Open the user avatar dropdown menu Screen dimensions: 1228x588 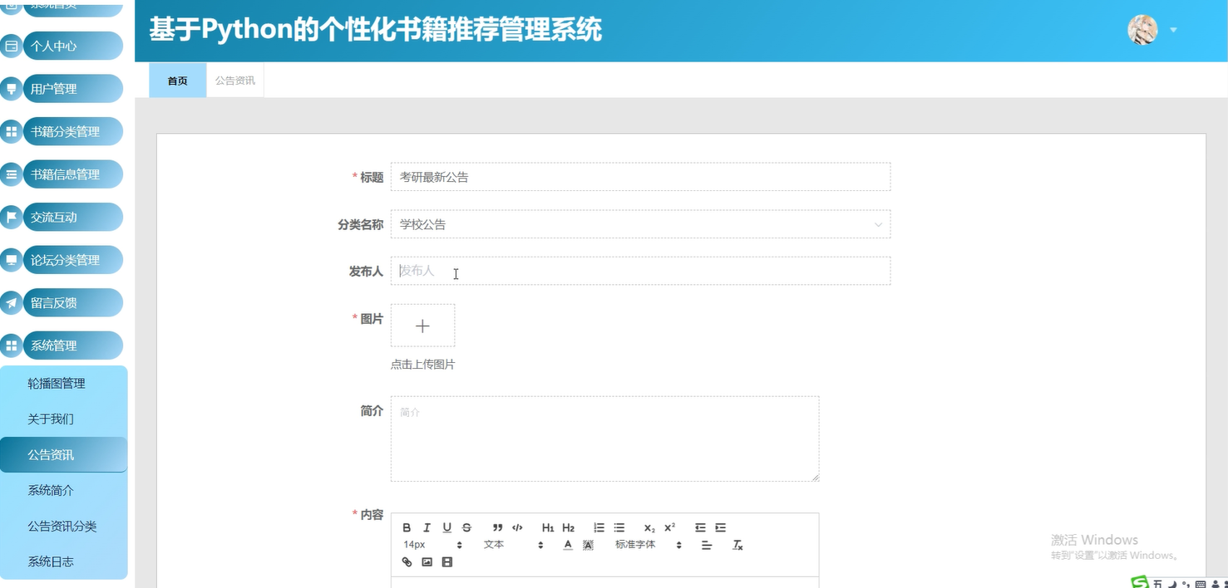point(1142,30)
